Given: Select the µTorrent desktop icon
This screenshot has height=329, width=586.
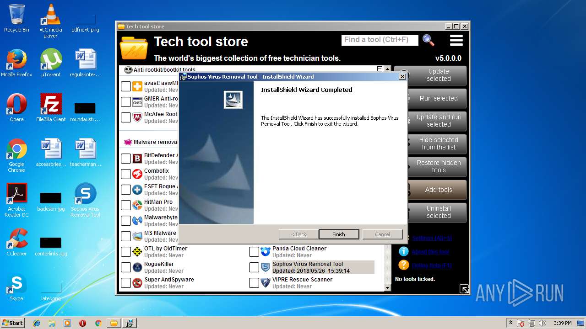Looking at the screenshot, I should tap(51, 63).
